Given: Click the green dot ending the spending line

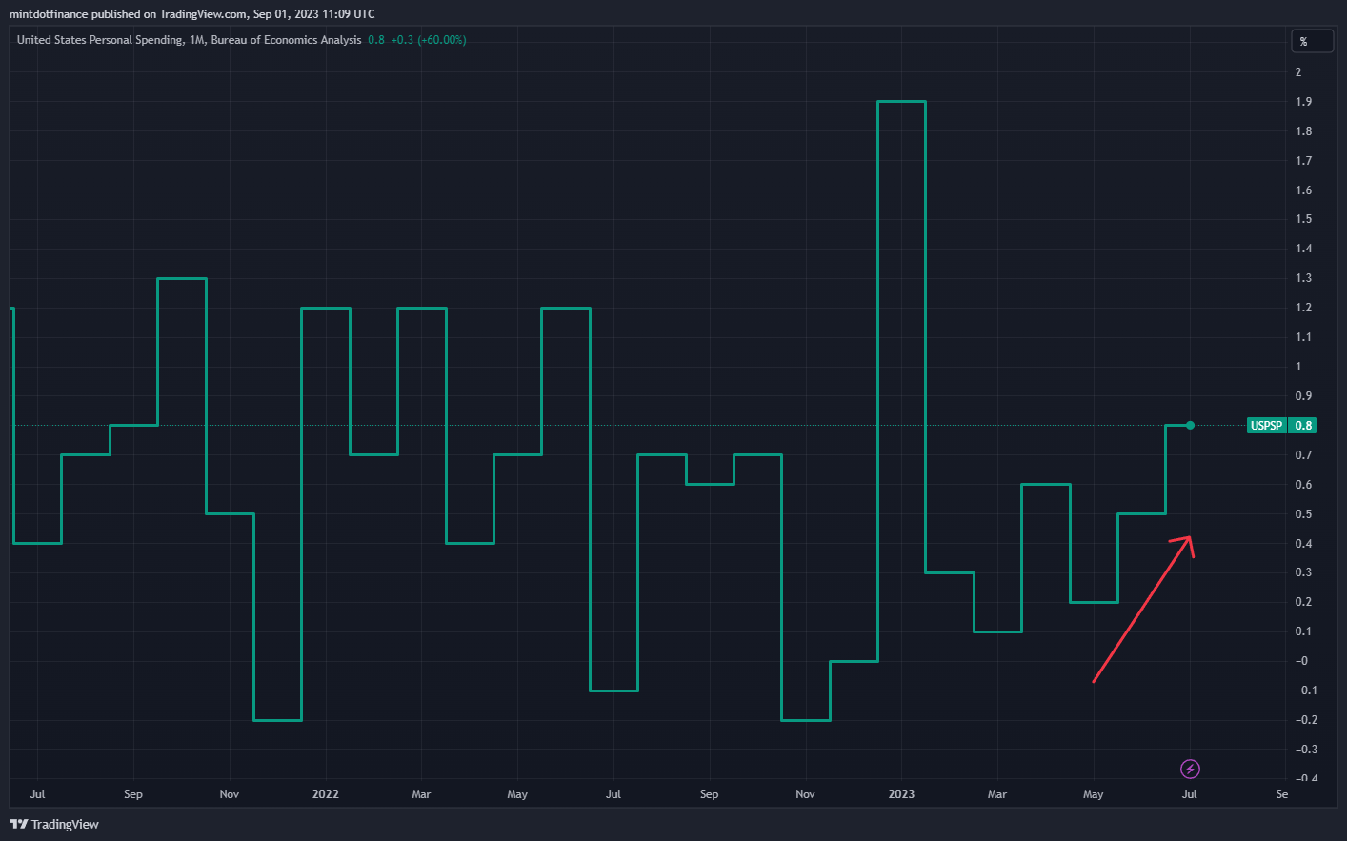Looking at the screenshot, I should coord(1190,425).
